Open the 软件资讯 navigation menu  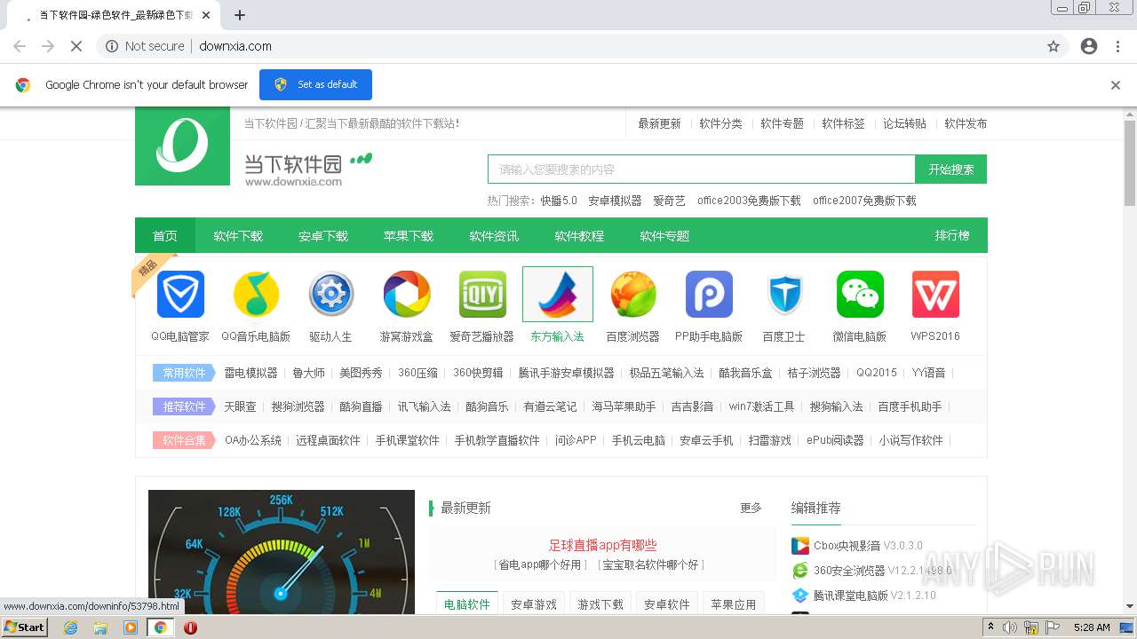tap(494, 236)
